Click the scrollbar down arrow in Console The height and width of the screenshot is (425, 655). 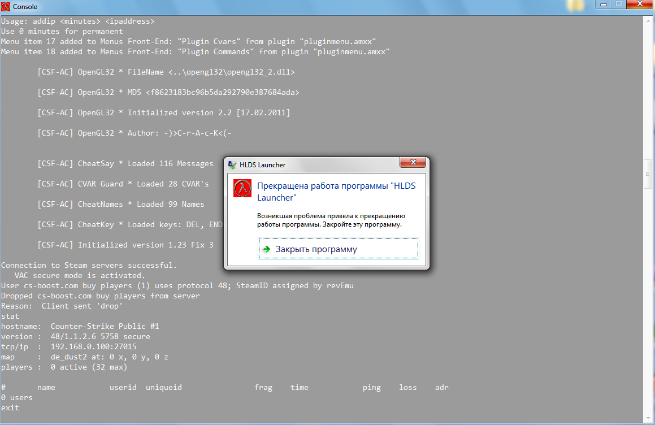[648, 418]
